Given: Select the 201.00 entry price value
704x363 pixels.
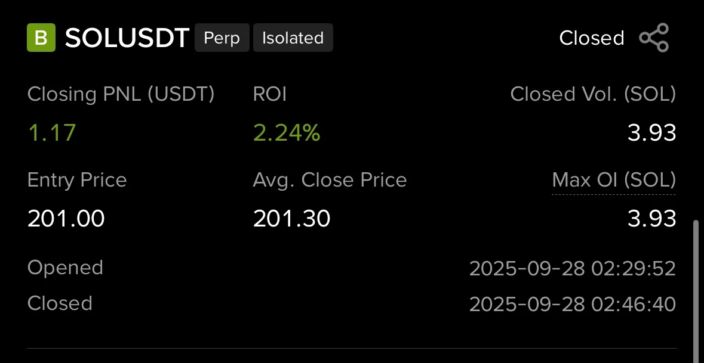Looking at the screenshot, I should 66,219.
